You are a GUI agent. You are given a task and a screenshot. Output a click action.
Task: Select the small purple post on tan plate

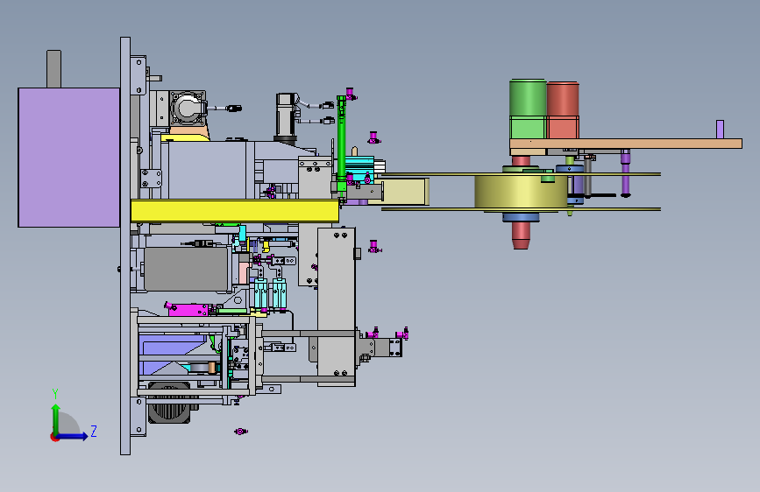[x=720, y=130]
